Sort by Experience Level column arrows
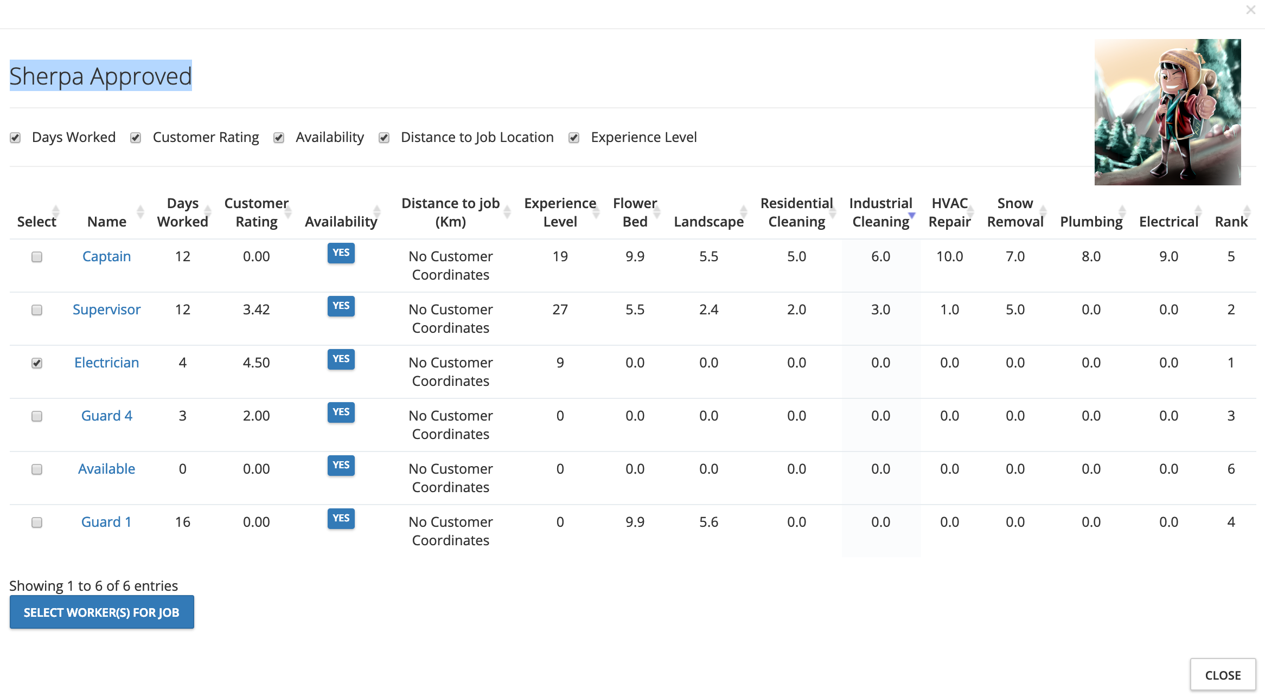The width and height of the screenshot is (1265, 697). pyautogui.click(x=596, y=212)
